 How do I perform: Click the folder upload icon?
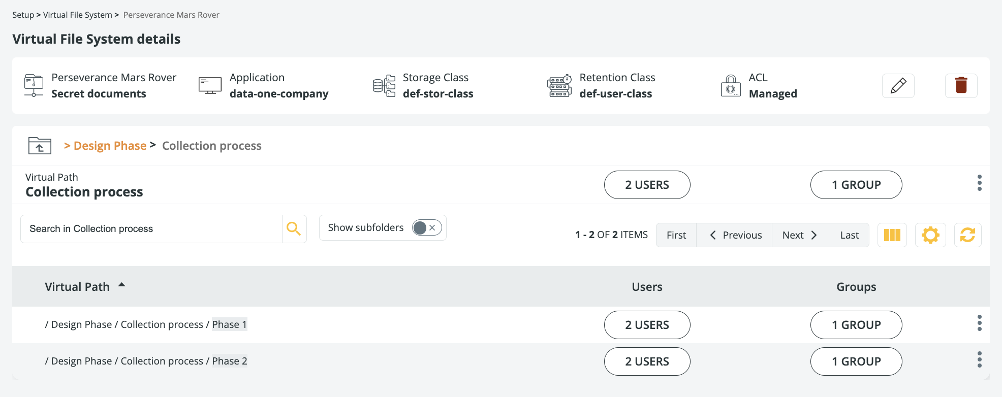click(40, 146)
